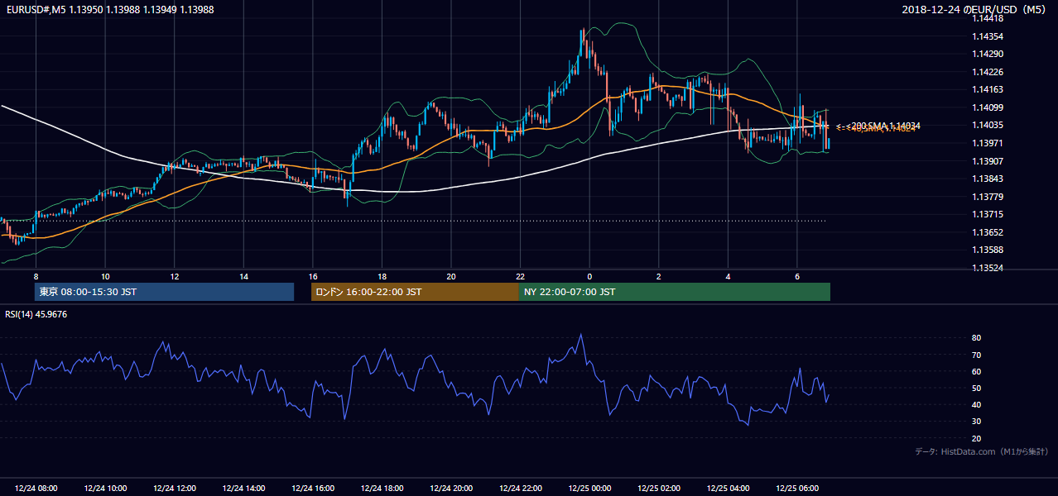Viewport: 1058px width, 496px height.
Task: Click the 1.14099 price axis label
Action: (987, 107)
